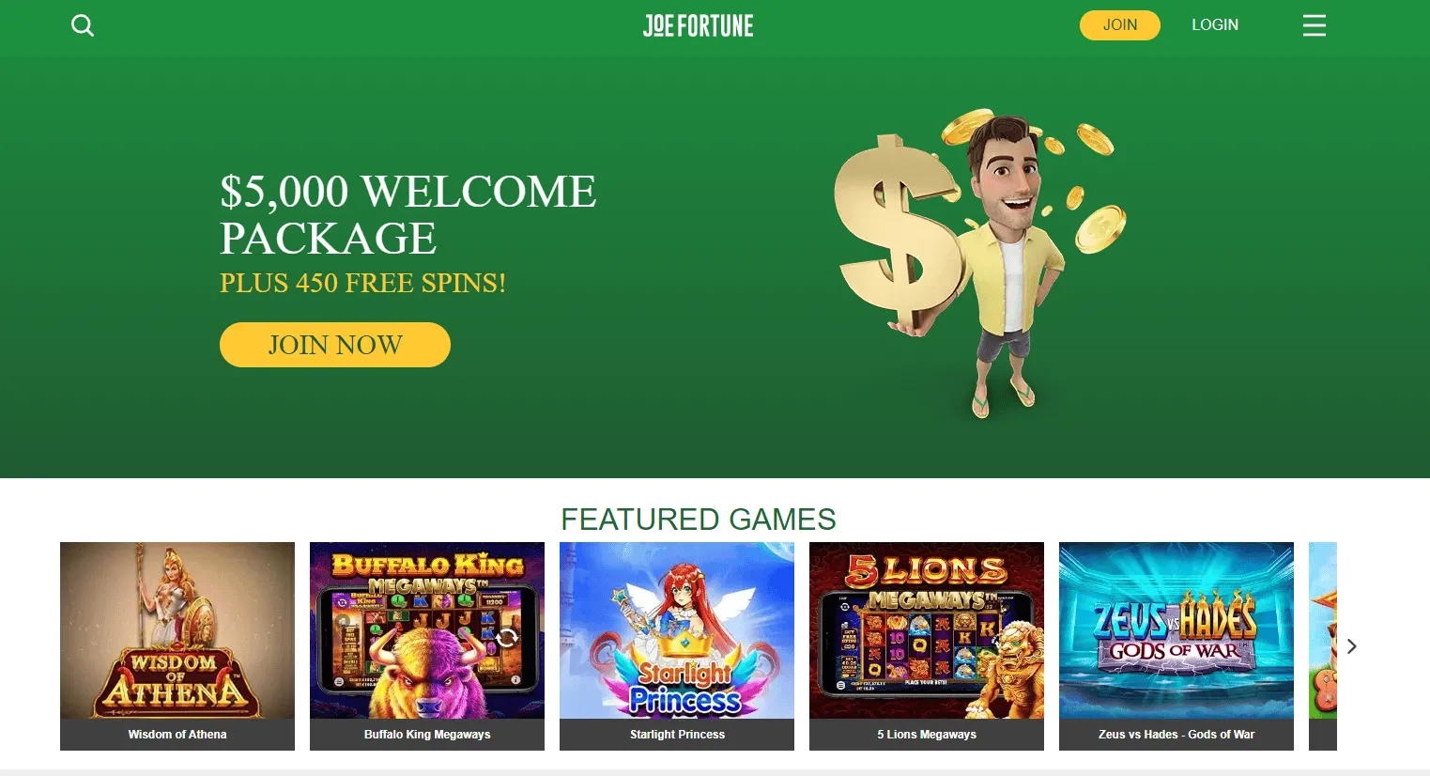
Task: Click the Zeus vs Hades title label
Action: [x=1176, y=735]
